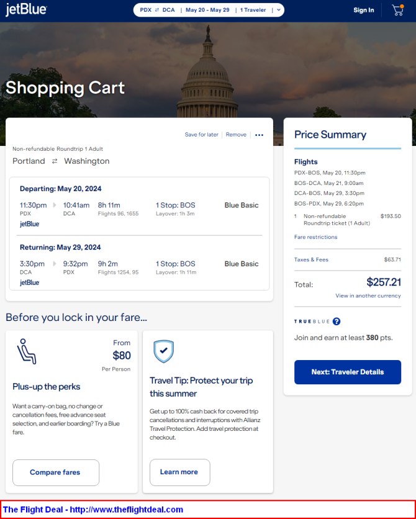Click 'Join and earn at least 380 pts.'
The width and height of the screenshot is (416, 519).
[x=343, y=338]
